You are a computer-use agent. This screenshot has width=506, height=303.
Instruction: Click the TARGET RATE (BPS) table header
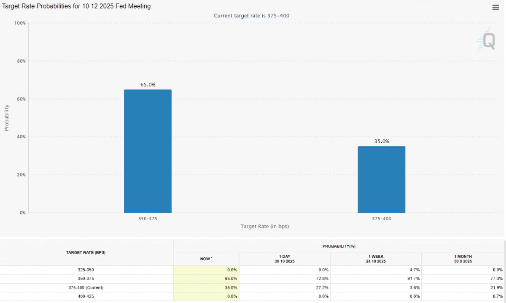[x=86, y=252]
